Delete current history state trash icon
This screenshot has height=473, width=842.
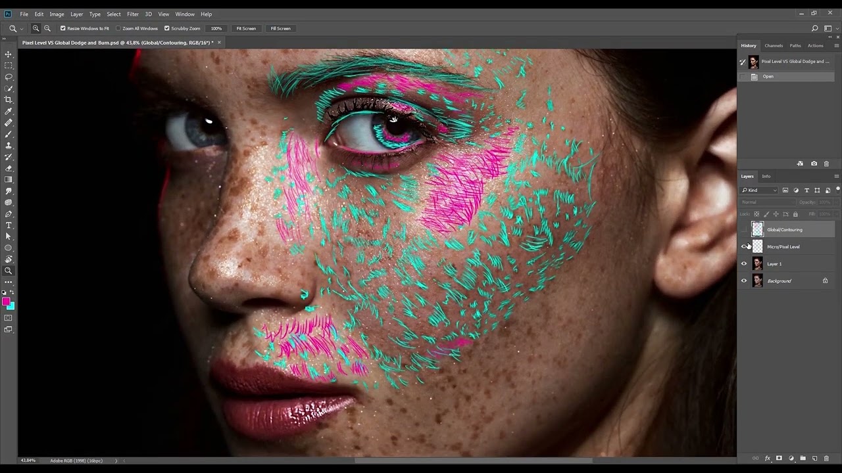tap(827, 164)
